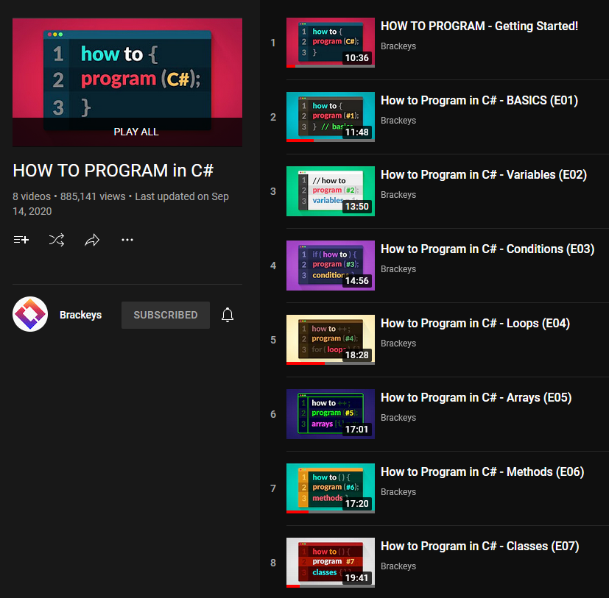Click the index number 1 of the playlist
Screen dimensions: 609x598
coord(273,43)
